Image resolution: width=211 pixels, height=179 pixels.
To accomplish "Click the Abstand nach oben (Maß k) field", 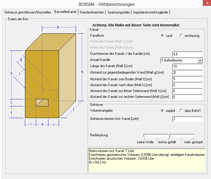I will (x=188, y=85).
